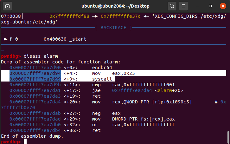Click the backtrace frame arrow marker

[x=6, y=39]
